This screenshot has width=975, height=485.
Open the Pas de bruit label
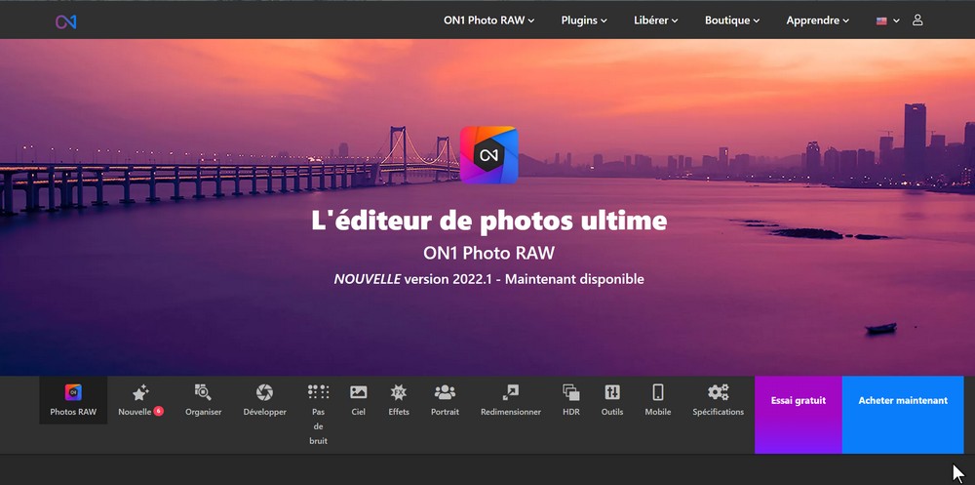click(x=319, y=426)
